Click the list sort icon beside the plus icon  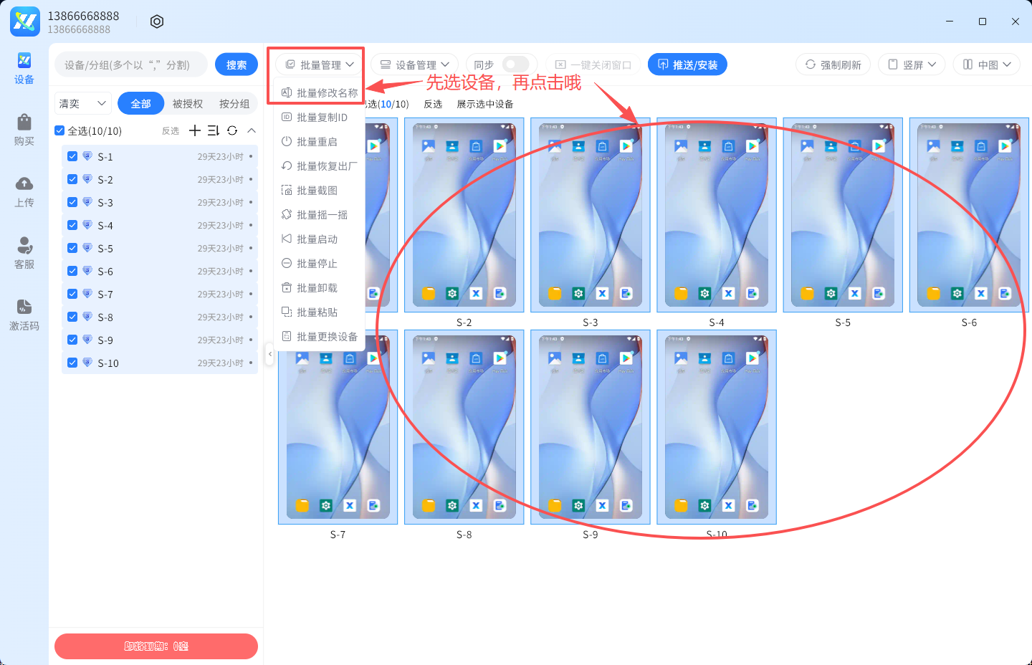click(214, 130)
